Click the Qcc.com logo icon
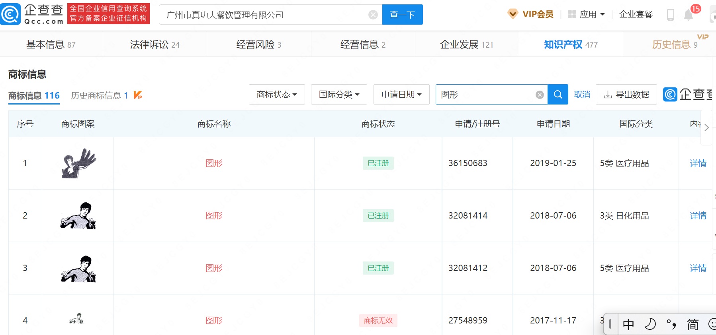This screenshot has width=716, height=335. pos(11,14)
